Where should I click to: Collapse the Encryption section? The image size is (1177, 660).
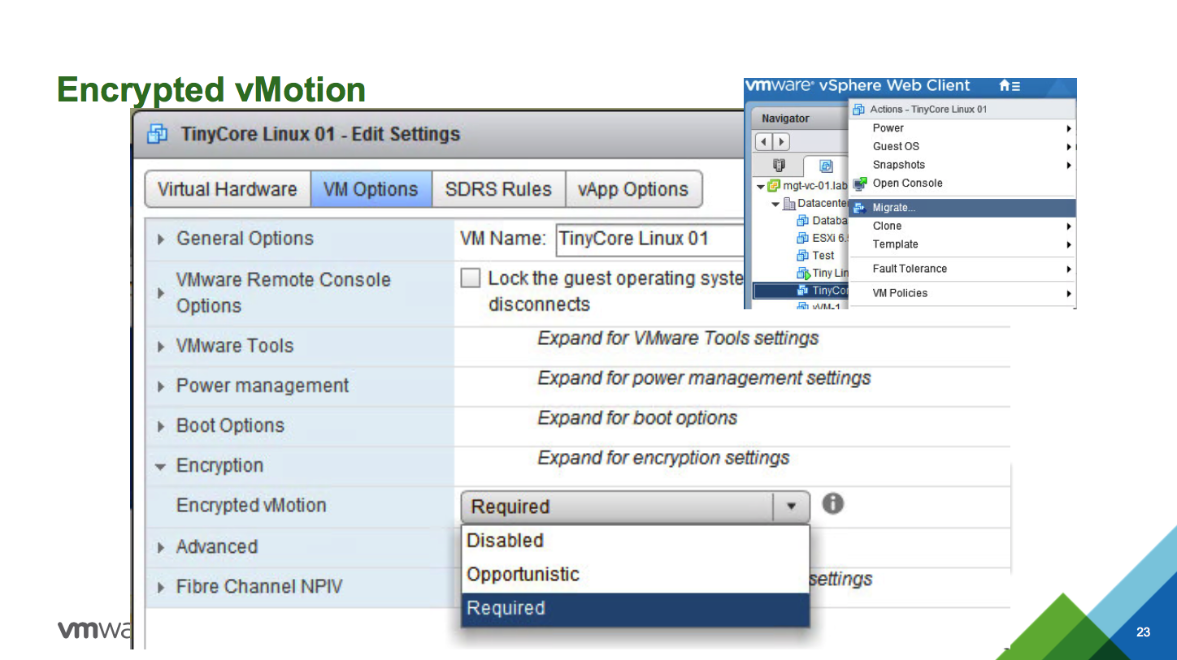[x=160, y=467]
